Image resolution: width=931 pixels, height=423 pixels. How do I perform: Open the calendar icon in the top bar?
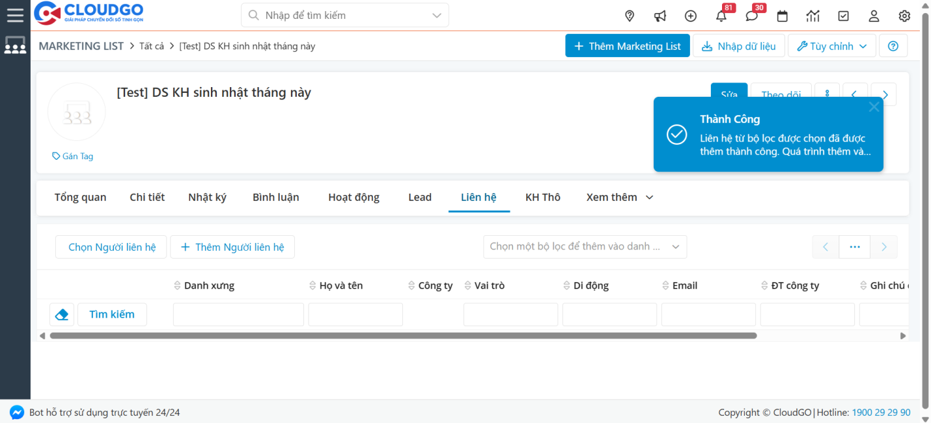tap(782, 16)
